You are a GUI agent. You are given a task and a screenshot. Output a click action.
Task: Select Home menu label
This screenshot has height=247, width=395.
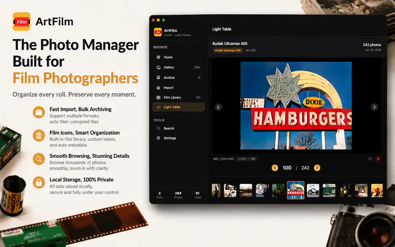click(x=168, y=57)
